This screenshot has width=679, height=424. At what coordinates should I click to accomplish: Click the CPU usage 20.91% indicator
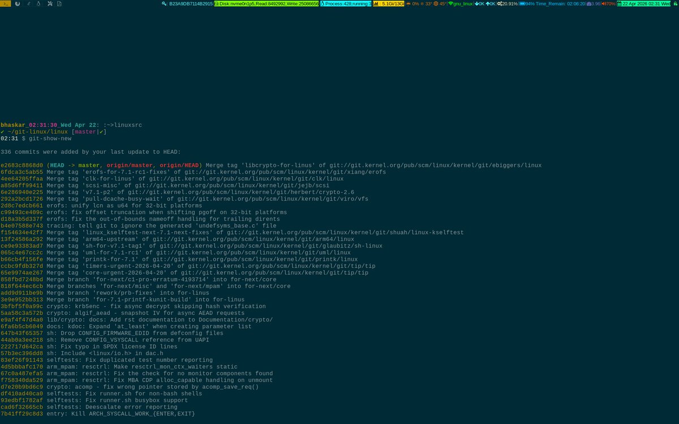507,3
